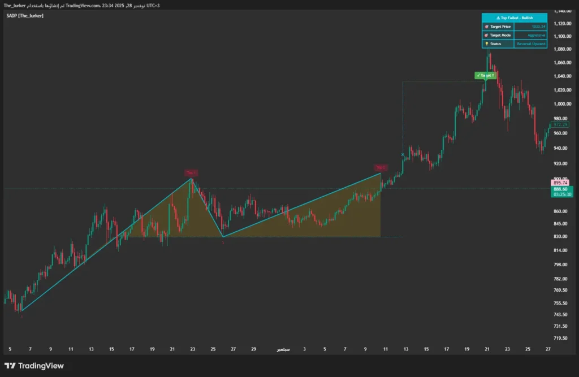Image resolution: width=579 pixels, height=377 pixels.
Task: Click the warning icon in Top Failed header
Action: (x=498, y=18)
